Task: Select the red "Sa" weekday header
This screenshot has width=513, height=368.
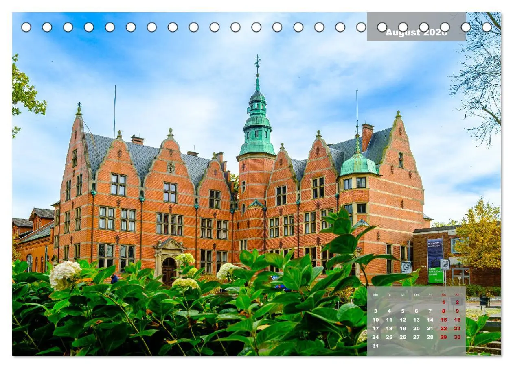Action: pos(443,295)
